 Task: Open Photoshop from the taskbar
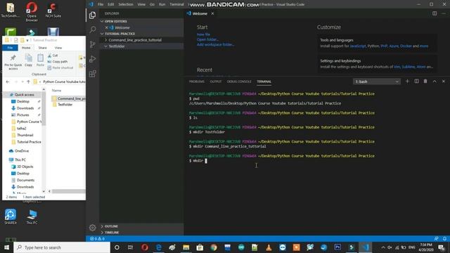337,247
